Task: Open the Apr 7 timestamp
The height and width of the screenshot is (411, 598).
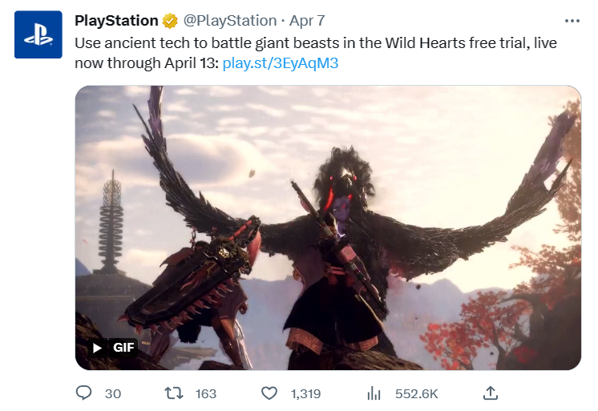Action: (x=307, y=21)
